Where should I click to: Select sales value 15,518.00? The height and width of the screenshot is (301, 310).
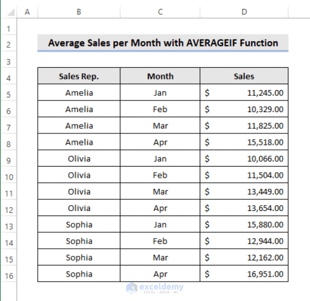pos(244,142)
